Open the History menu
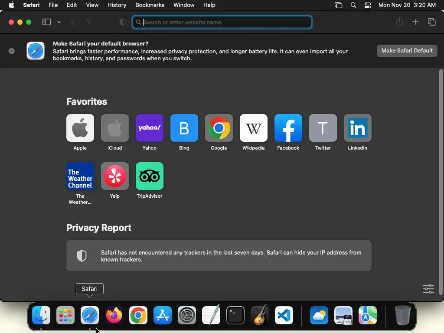The image size is (444, 333). pos(117,5)
